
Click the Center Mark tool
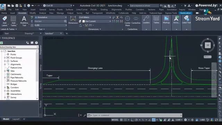pos(127,21)
